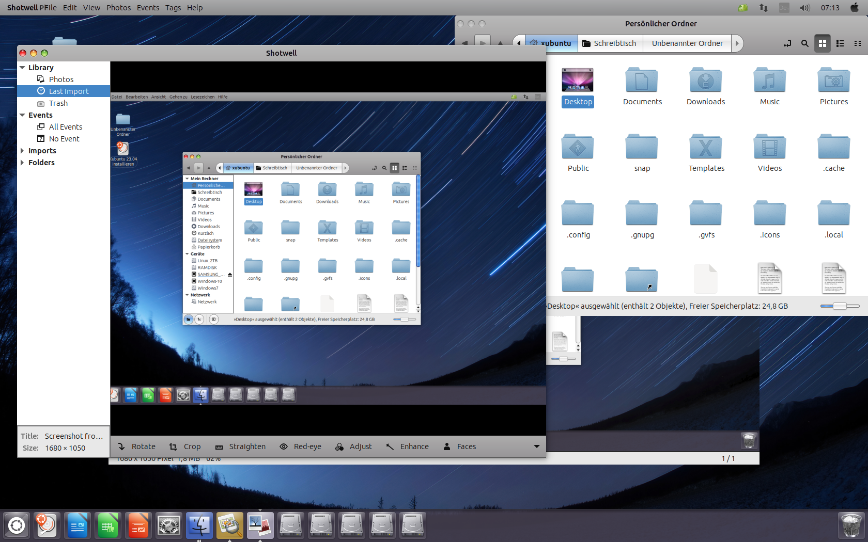
Task: Open the Photos menu
Action: (118, 7)
